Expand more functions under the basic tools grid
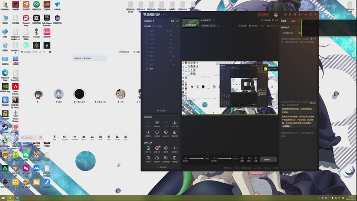 pyautogui.click(x=161, y=167)
